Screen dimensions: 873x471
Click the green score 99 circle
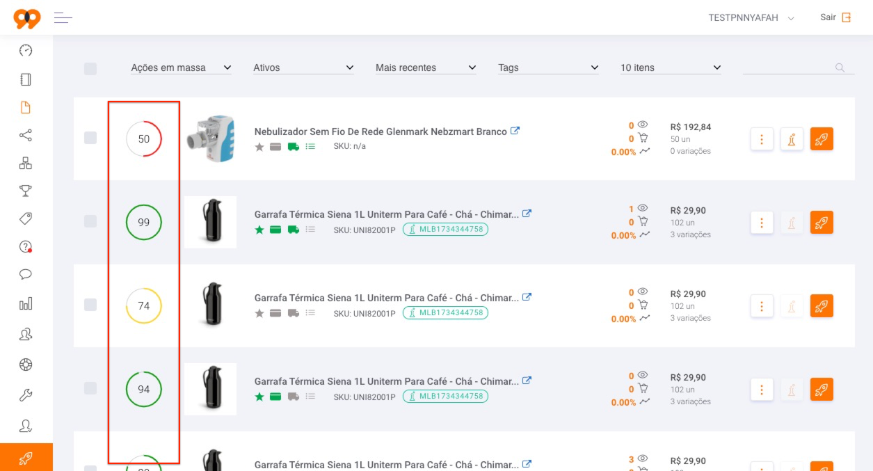click(x=143, y=222)
